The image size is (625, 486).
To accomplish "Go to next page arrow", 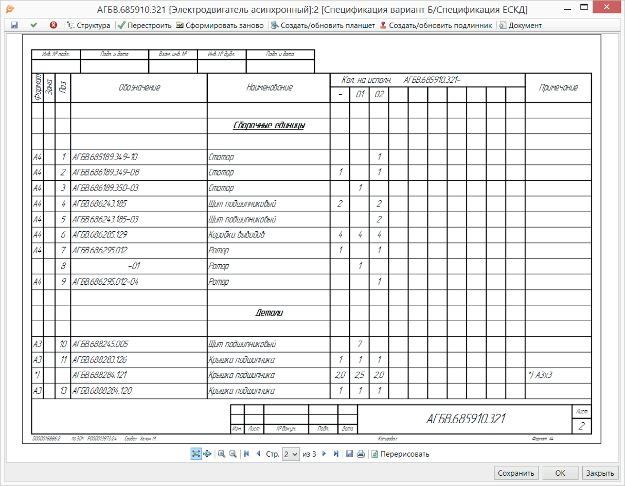I will click(x=324, y=454).
